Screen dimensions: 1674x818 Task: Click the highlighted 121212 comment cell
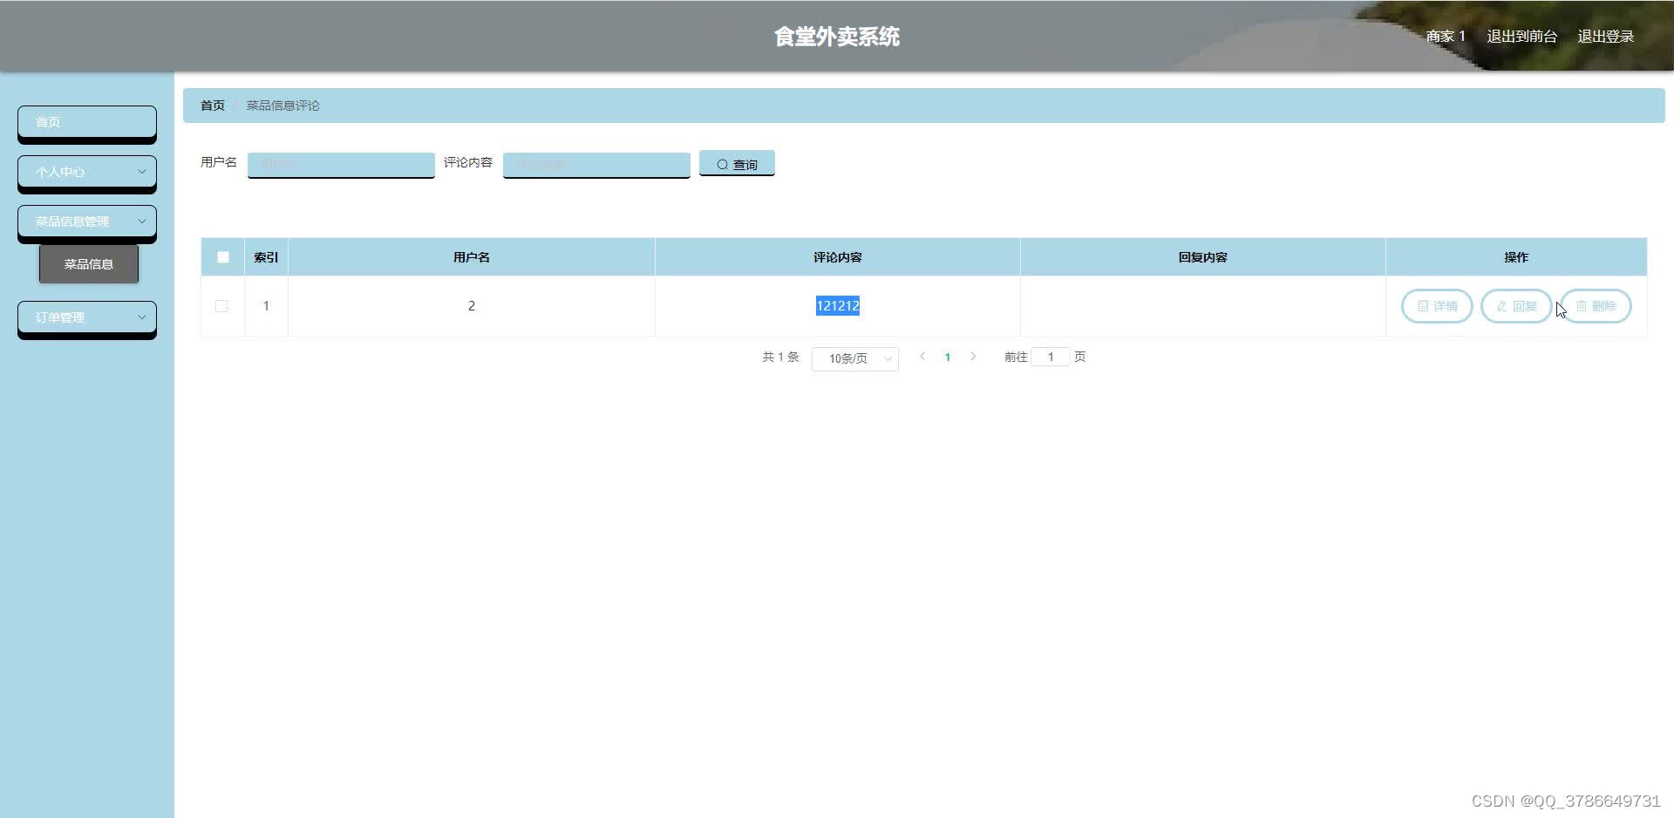pos(838,306)
